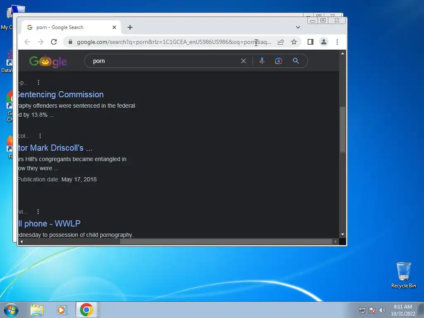Image resolution: width=424 pixels, height=318 pixels.
Task: Open the Chrome profile avatar menu
Action: 324,42
